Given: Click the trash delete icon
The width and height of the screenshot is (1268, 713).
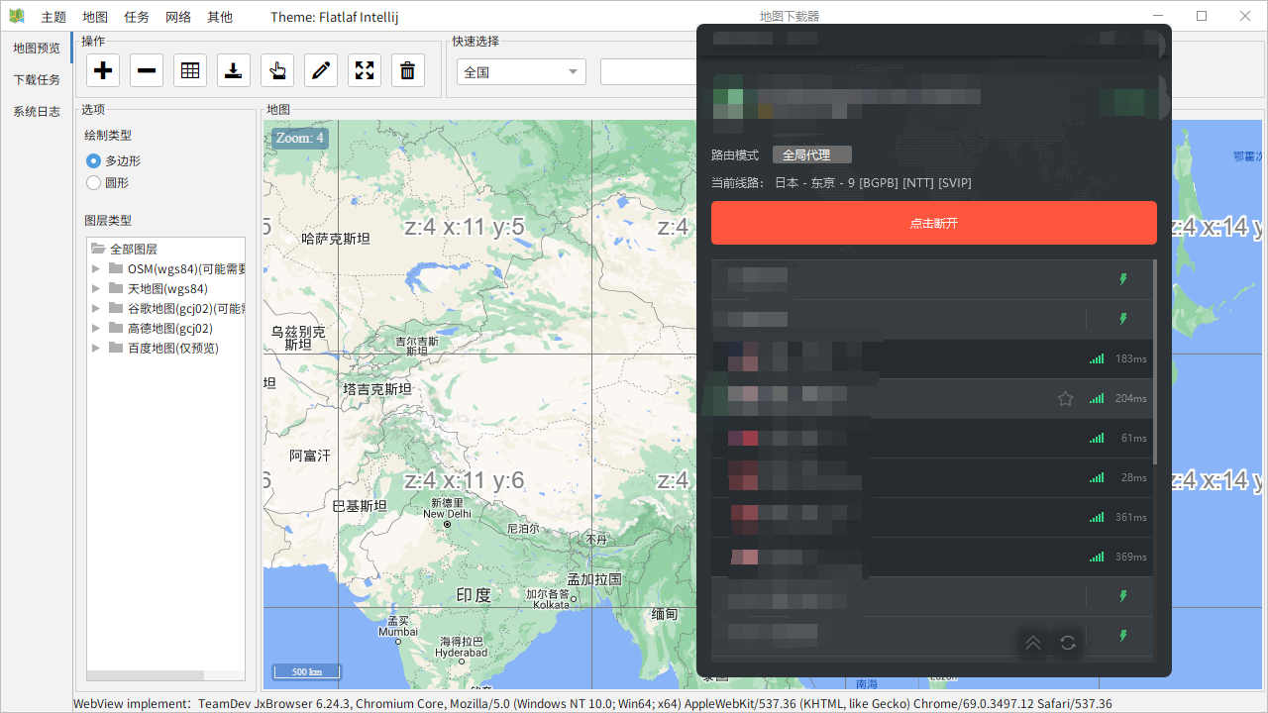Looking at the screenshot, I should pos(408,70).
